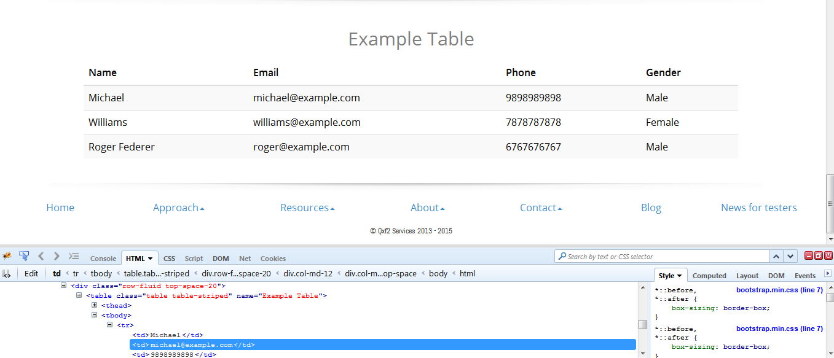Activate the element inspector pointer tool
Viewport: 834px width, 358px height.
coord(24,256)
